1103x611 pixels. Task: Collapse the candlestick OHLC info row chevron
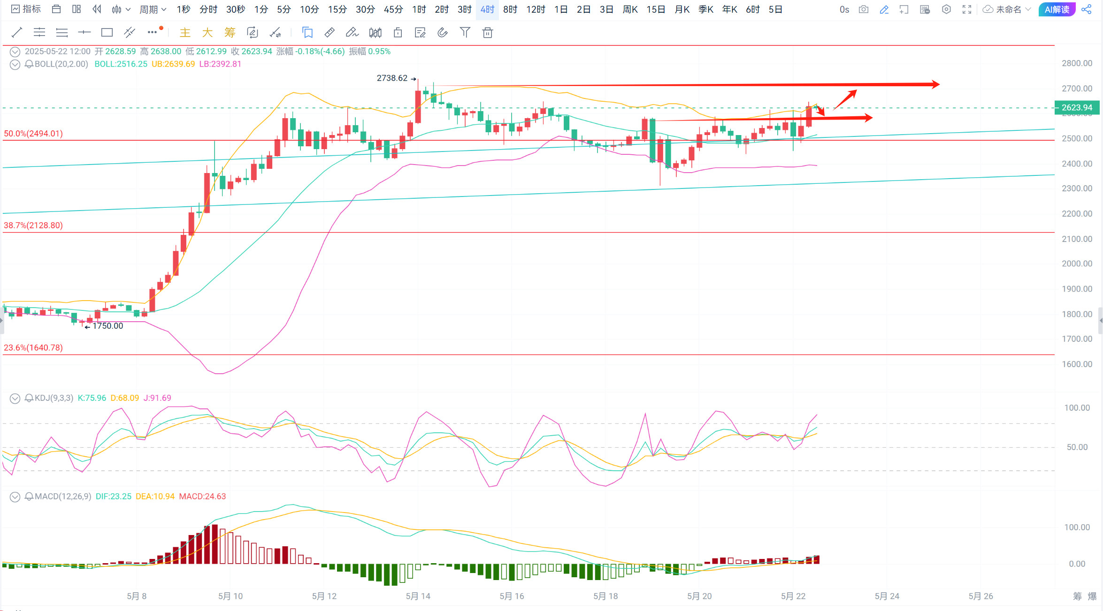(x=15, y=52)
